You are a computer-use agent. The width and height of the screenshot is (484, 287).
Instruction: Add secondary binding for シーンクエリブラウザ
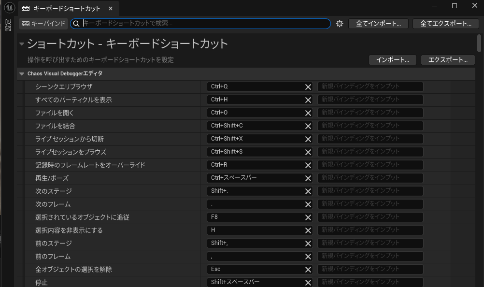tap(370, 86)
